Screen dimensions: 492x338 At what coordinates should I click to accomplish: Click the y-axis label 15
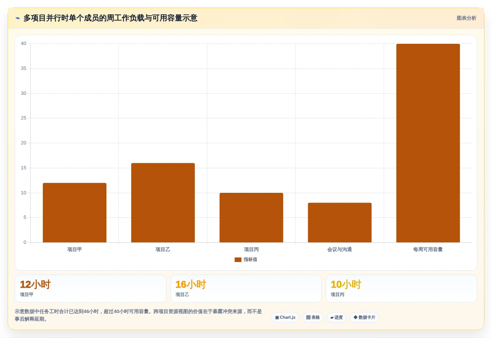tap(23, 168)
